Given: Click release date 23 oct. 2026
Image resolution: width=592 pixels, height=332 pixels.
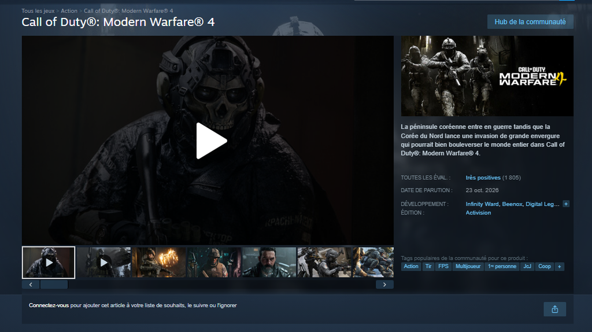Looking at the screenshot, I should pyautogui.click(x=482, y=190).
